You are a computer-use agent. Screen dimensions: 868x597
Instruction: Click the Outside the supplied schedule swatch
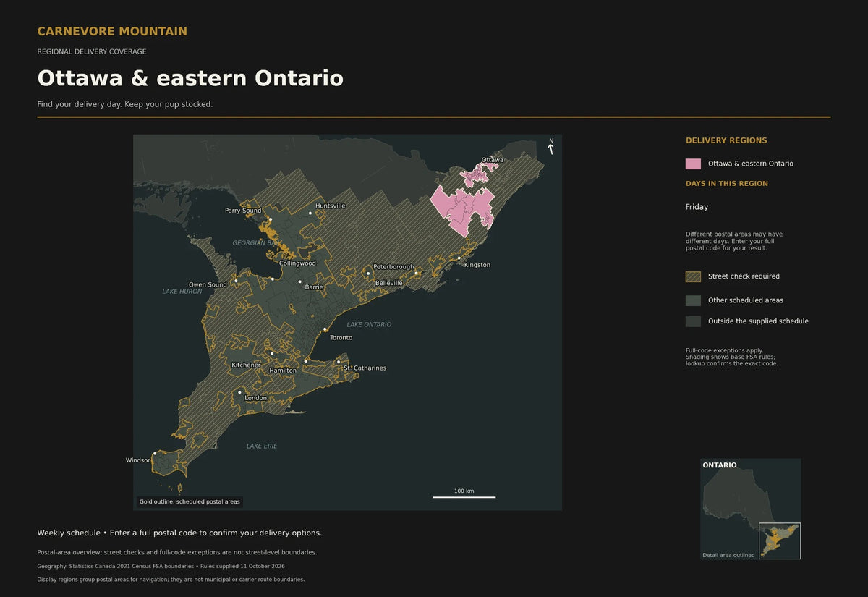(x=693, y=321)
